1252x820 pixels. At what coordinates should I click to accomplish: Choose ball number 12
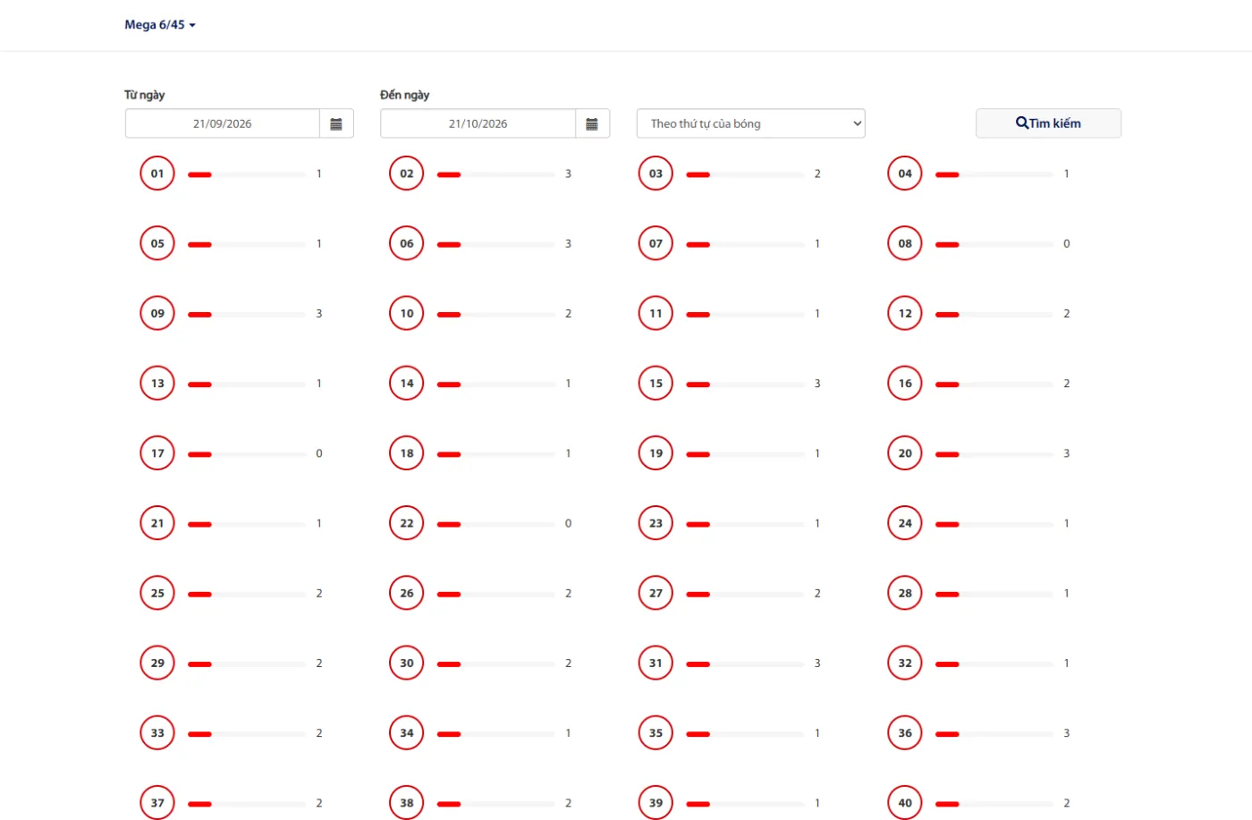point(905,313)
